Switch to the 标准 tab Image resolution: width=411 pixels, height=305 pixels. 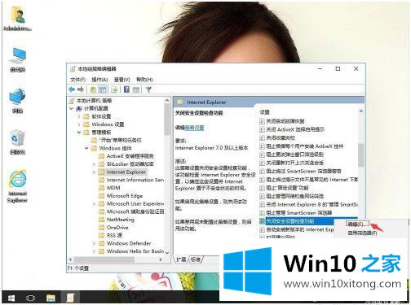pos(196,259)
